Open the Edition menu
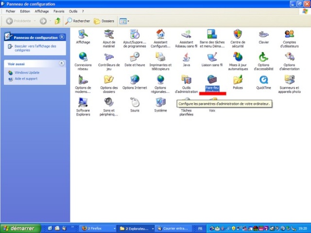The image size is (311, 233). coord(25,11)
